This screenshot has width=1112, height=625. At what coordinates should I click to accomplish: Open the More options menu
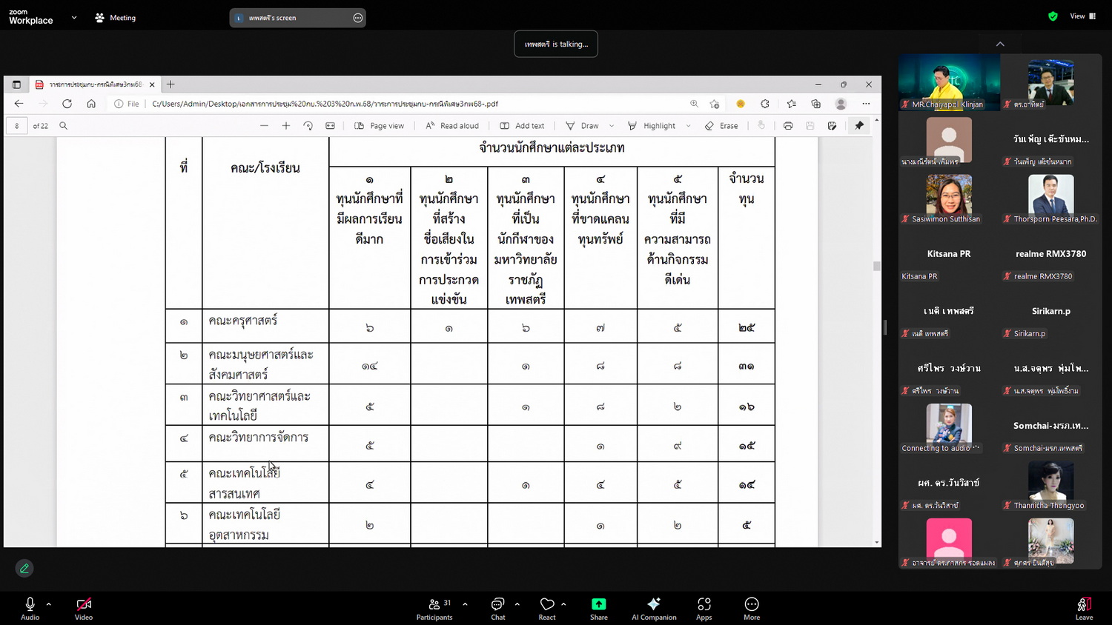[751, 609]
